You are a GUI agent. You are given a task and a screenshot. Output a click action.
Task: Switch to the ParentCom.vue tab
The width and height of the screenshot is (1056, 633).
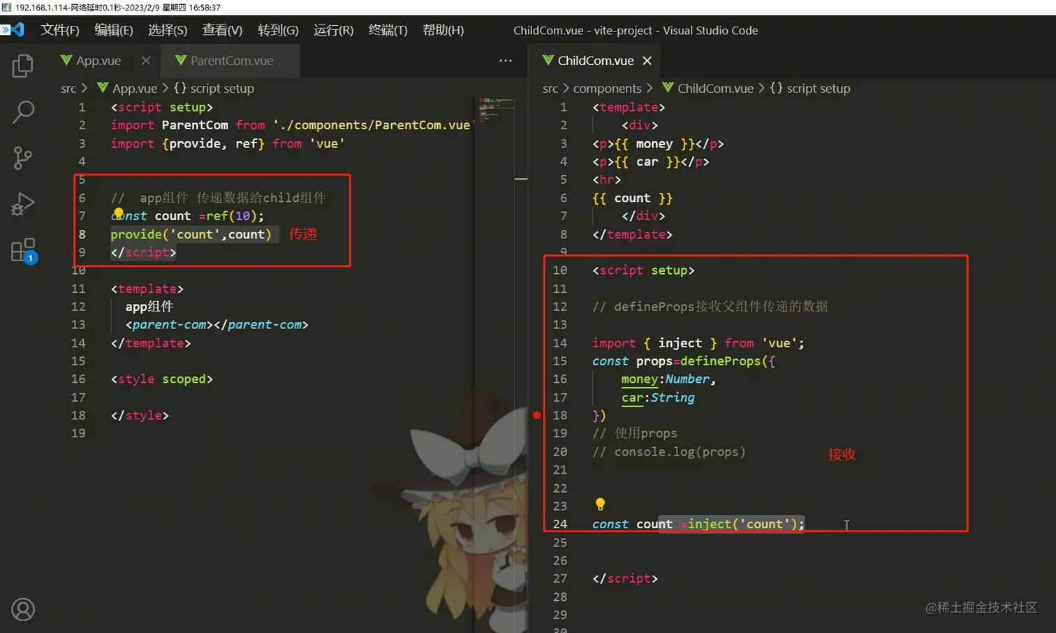coord(230,61)
